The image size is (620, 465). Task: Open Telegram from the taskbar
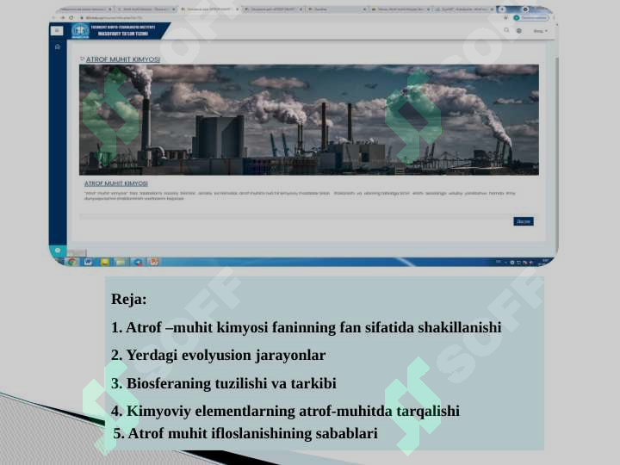[138, 262]
